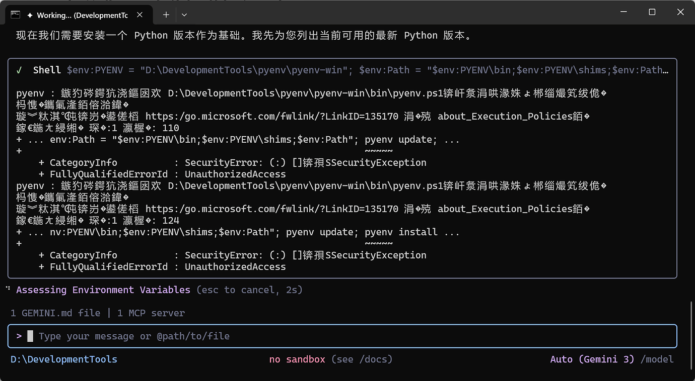Focus the Type your message input field

[342, 336]
